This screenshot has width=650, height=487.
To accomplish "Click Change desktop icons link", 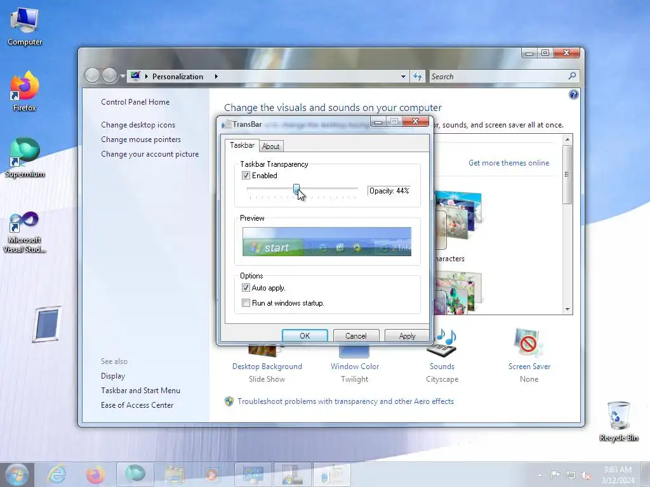I will 138,125.
